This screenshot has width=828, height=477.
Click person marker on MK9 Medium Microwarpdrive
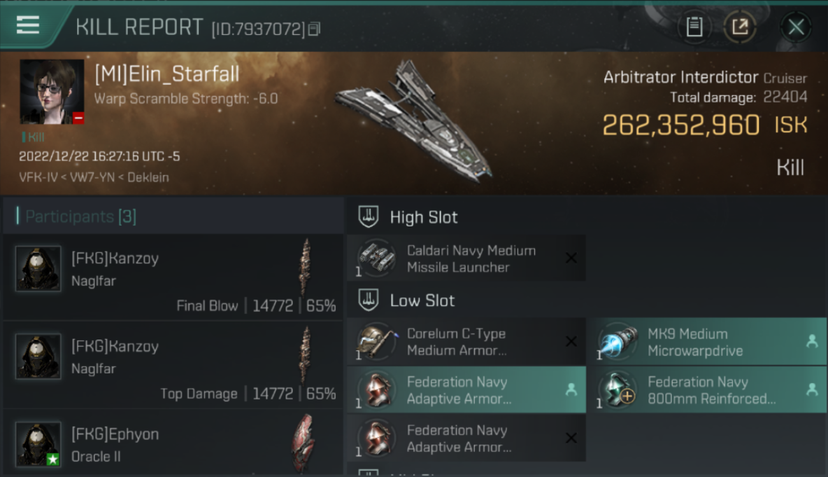pyautogui.click(x=812, y=342)
